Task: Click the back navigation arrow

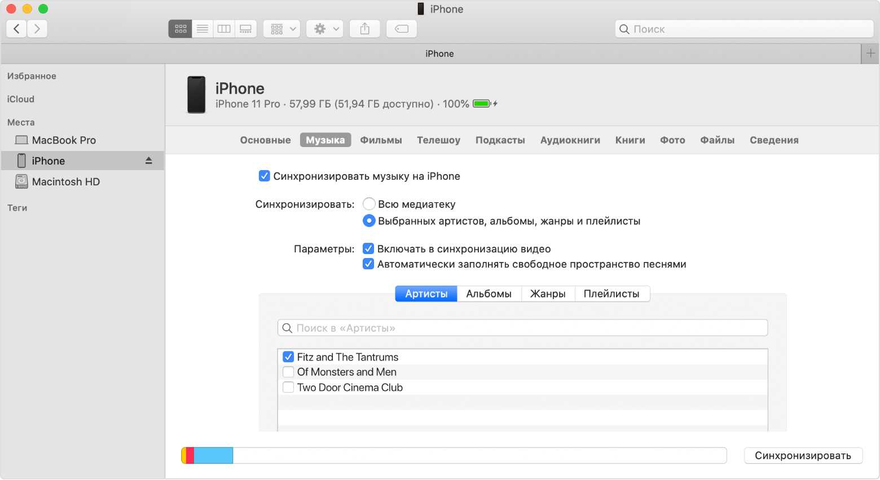Action: click(16, 29)
